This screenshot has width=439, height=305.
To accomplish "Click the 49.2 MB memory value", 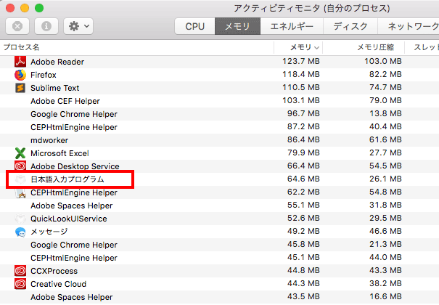I will pyautogui.click(x=303, y=231).
